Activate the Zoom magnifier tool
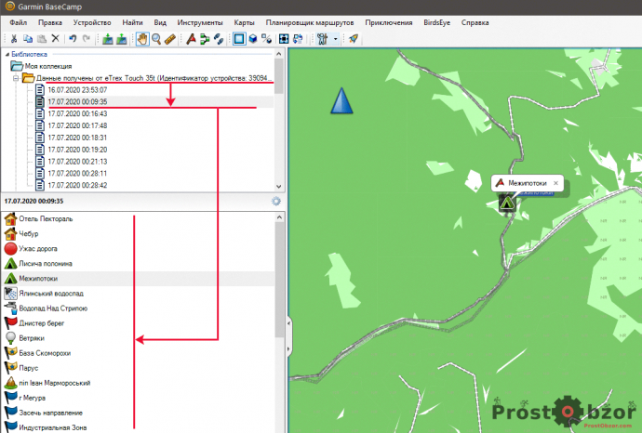The image size is (642, 433). click(x=156, y=39)
